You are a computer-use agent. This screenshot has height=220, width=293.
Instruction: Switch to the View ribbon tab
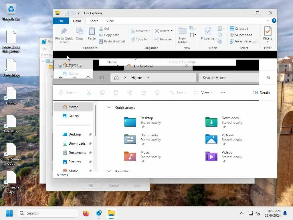[x=110, y=21]
